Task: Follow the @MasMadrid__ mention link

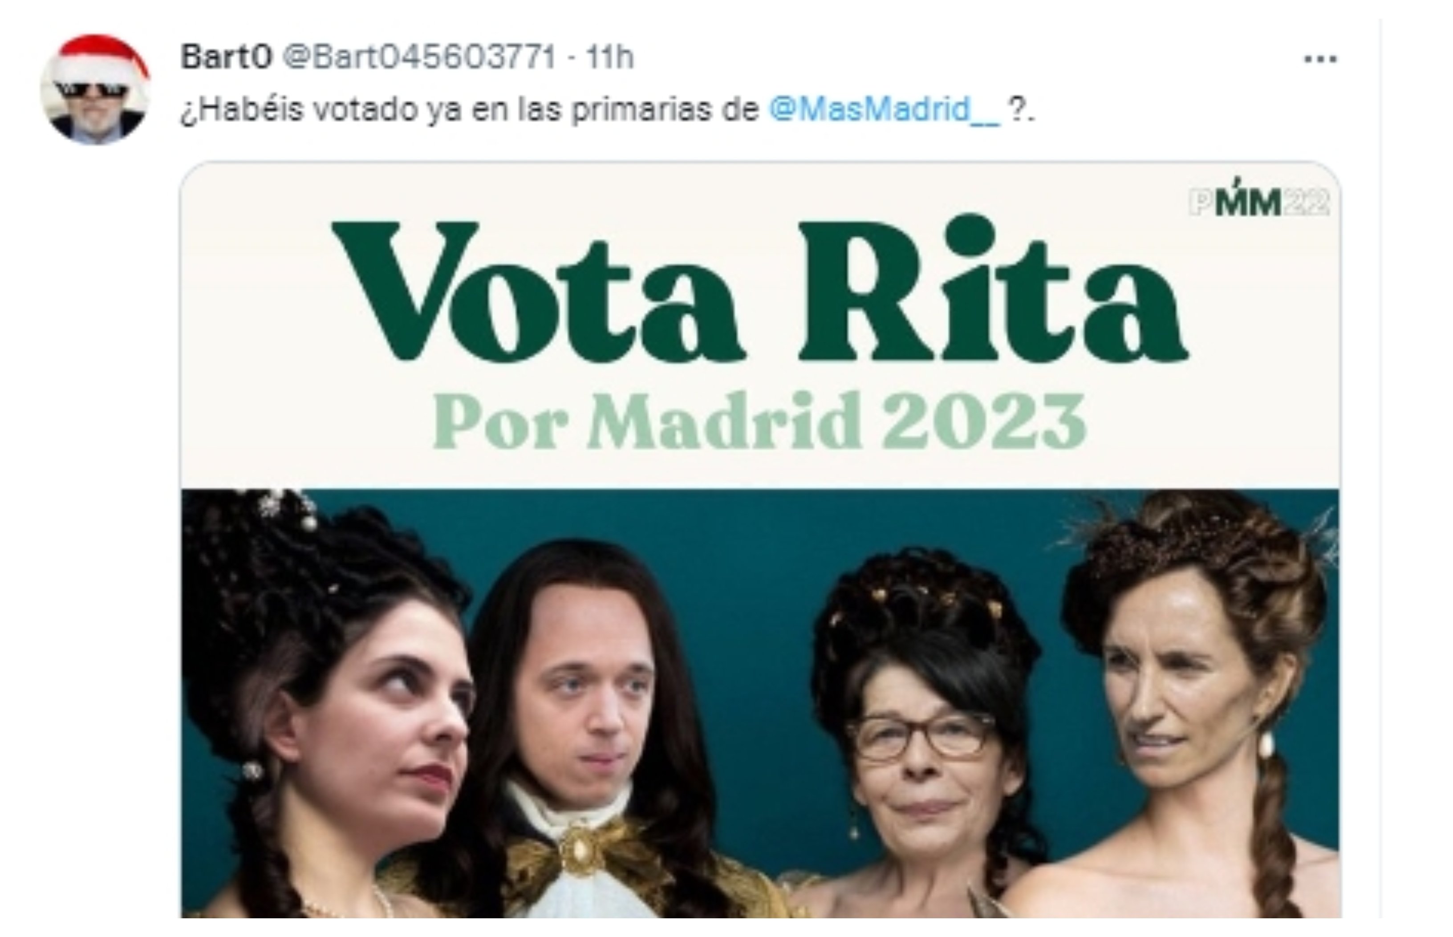Action: [885, 110]
